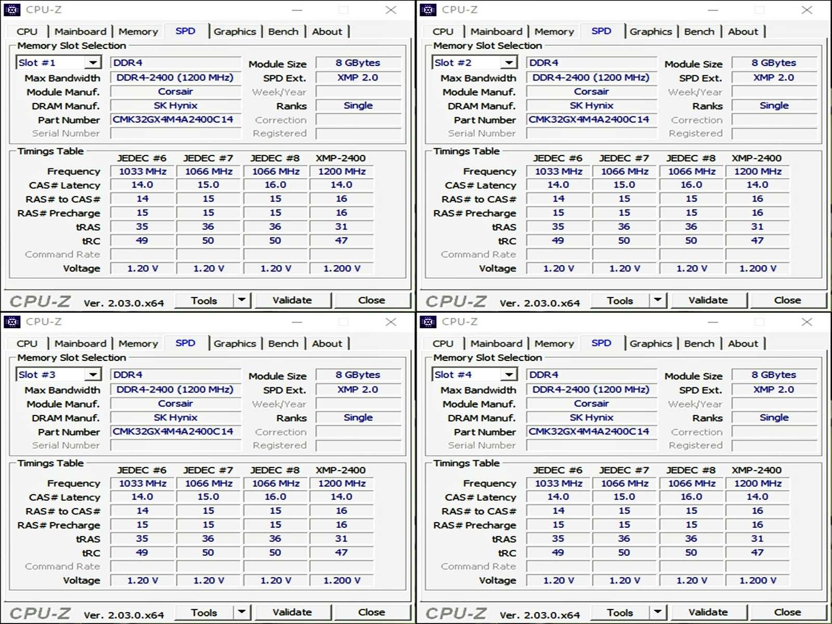Click JEDEC #8 CAS# Latency 16.0 in Slot #3 window
The height and width of the screenshot is (624, 832).
(276, 497)
